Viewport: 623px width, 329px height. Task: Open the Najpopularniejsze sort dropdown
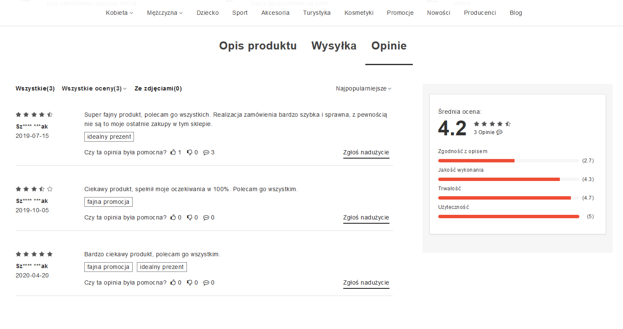point(363,88)
